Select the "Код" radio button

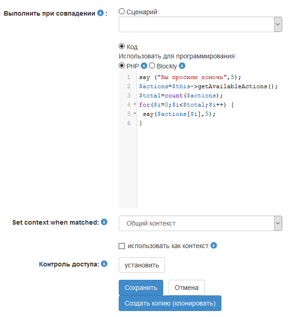point(121,46)
